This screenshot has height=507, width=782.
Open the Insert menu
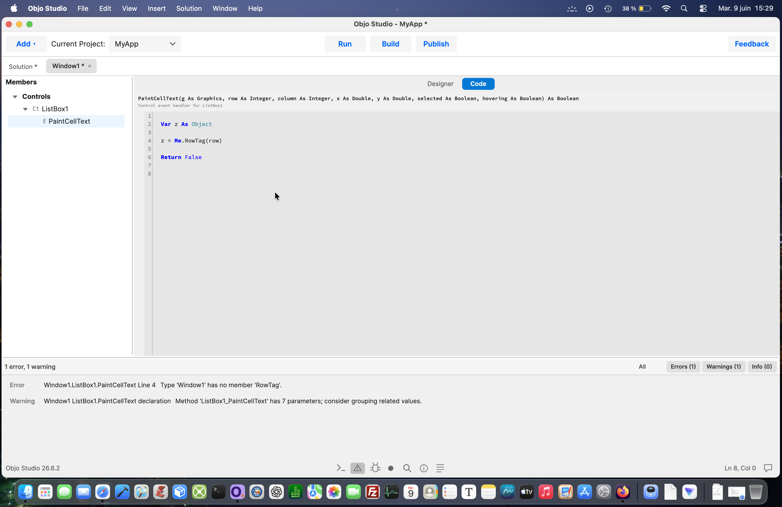coord(156,9)
